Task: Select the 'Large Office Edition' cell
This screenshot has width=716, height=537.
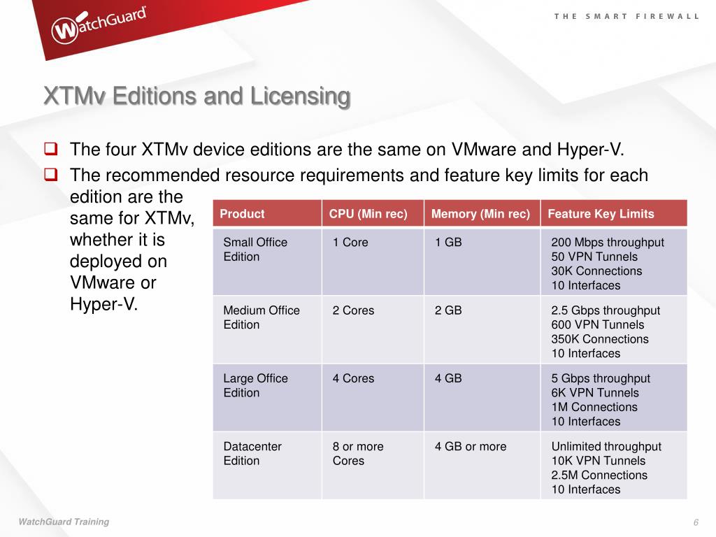Action: pos(268,398)
